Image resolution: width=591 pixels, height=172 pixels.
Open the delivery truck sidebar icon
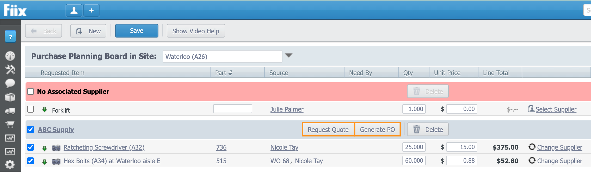point(10,111)
